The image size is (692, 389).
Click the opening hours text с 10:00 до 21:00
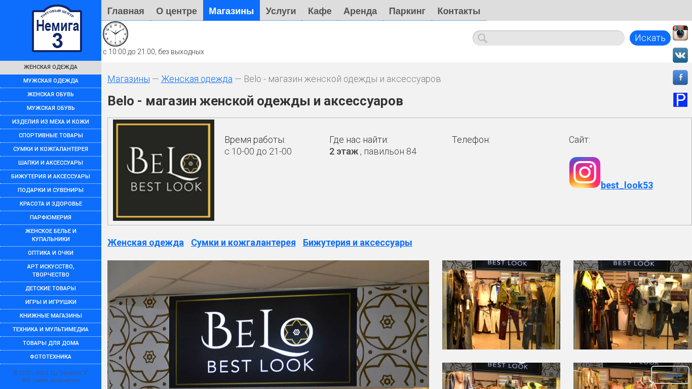tap(153, 52)
